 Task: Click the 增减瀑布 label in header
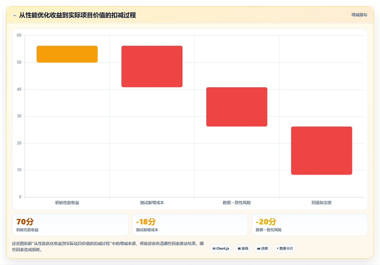click(359, 15)
